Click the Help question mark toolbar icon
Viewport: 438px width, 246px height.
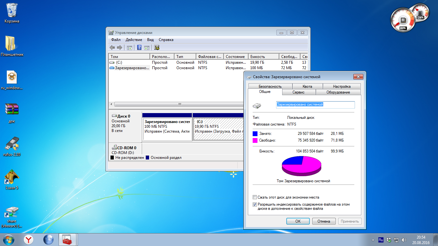tap(139, 48)
